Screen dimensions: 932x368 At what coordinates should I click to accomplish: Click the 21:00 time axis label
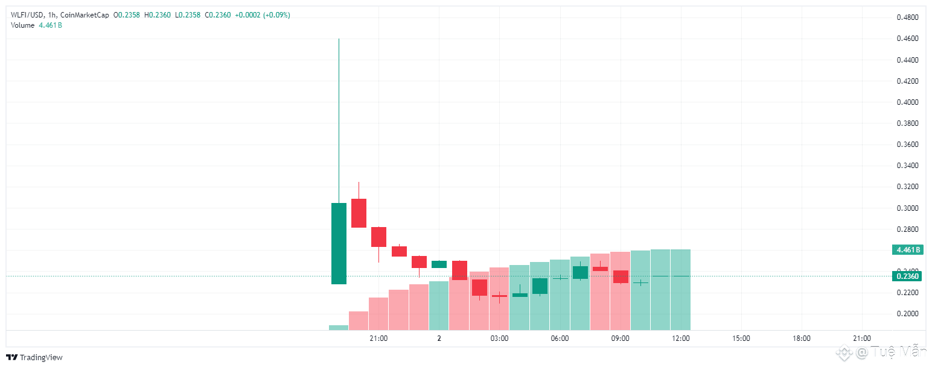coord(378,338)
